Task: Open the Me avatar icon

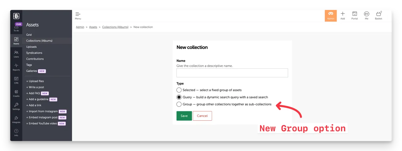Action: (x=367, y=14)
